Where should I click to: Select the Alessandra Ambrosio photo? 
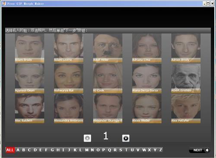69,109
